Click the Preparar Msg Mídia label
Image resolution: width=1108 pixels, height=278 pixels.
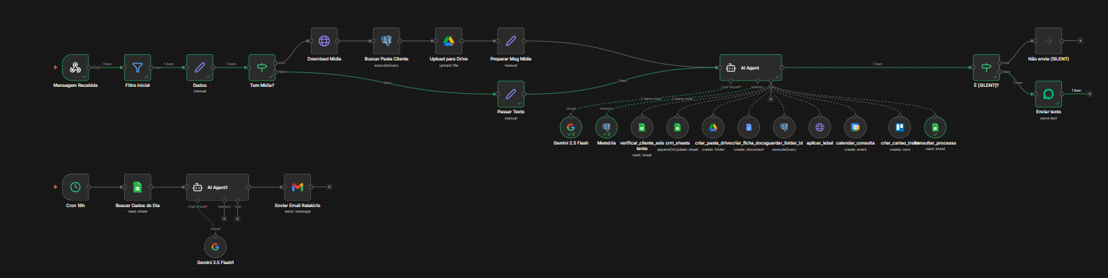[x=511, y=59]
